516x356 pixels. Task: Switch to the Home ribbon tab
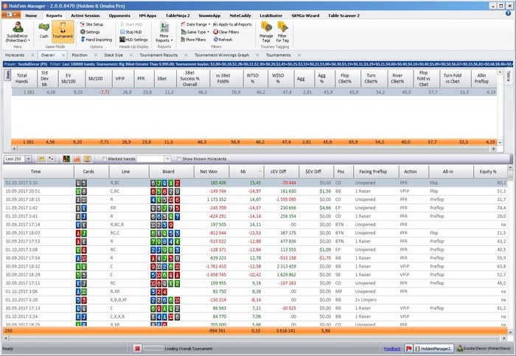31,15
